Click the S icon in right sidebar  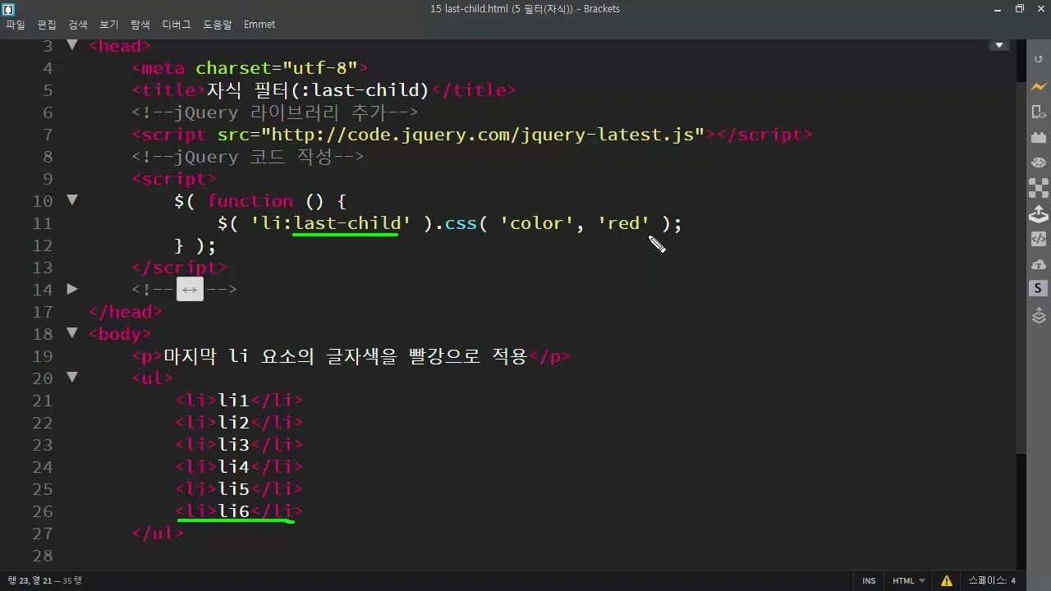[1038, 288]
